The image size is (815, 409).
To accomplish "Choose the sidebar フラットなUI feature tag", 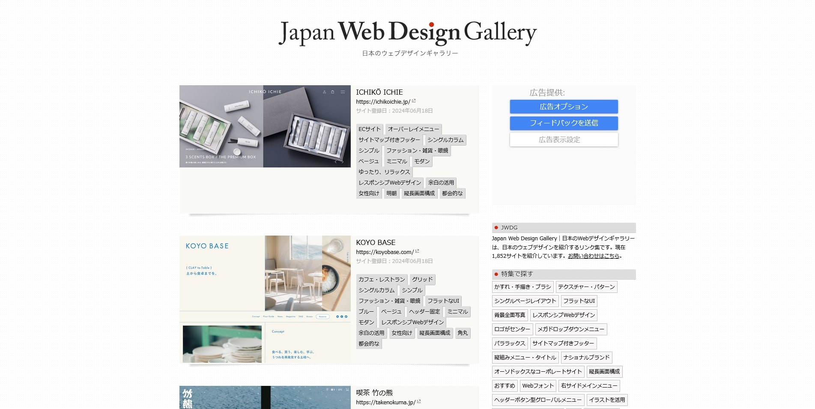I will (x=579, y=301).
